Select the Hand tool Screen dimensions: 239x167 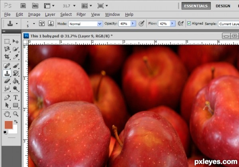7,114
